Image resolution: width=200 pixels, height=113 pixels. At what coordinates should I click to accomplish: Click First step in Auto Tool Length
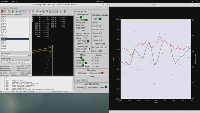(81, 87)
